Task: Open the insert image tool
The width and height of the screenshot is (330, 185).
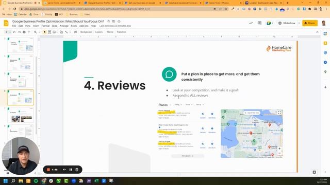Action: [54, 32]
